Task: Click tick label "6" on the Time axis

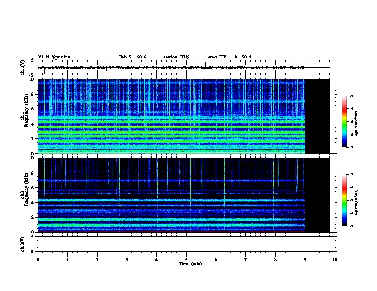Action: pyautogui.click(x=216, y=260)
